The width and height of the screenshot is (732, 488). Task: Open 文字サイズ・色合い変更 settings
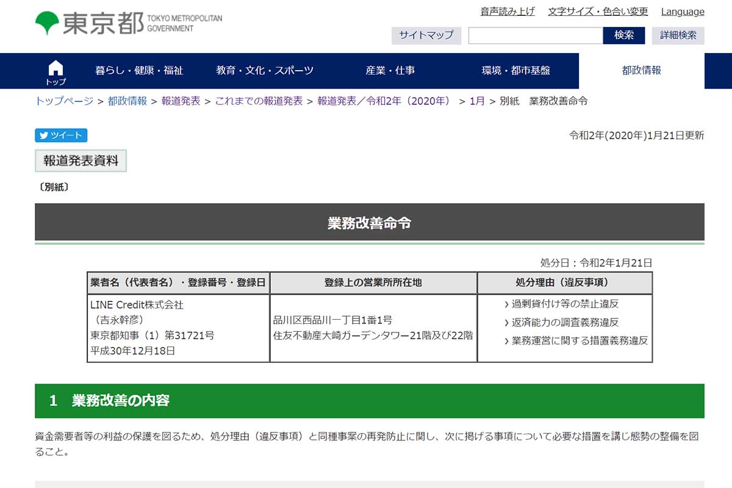[598, 12]
